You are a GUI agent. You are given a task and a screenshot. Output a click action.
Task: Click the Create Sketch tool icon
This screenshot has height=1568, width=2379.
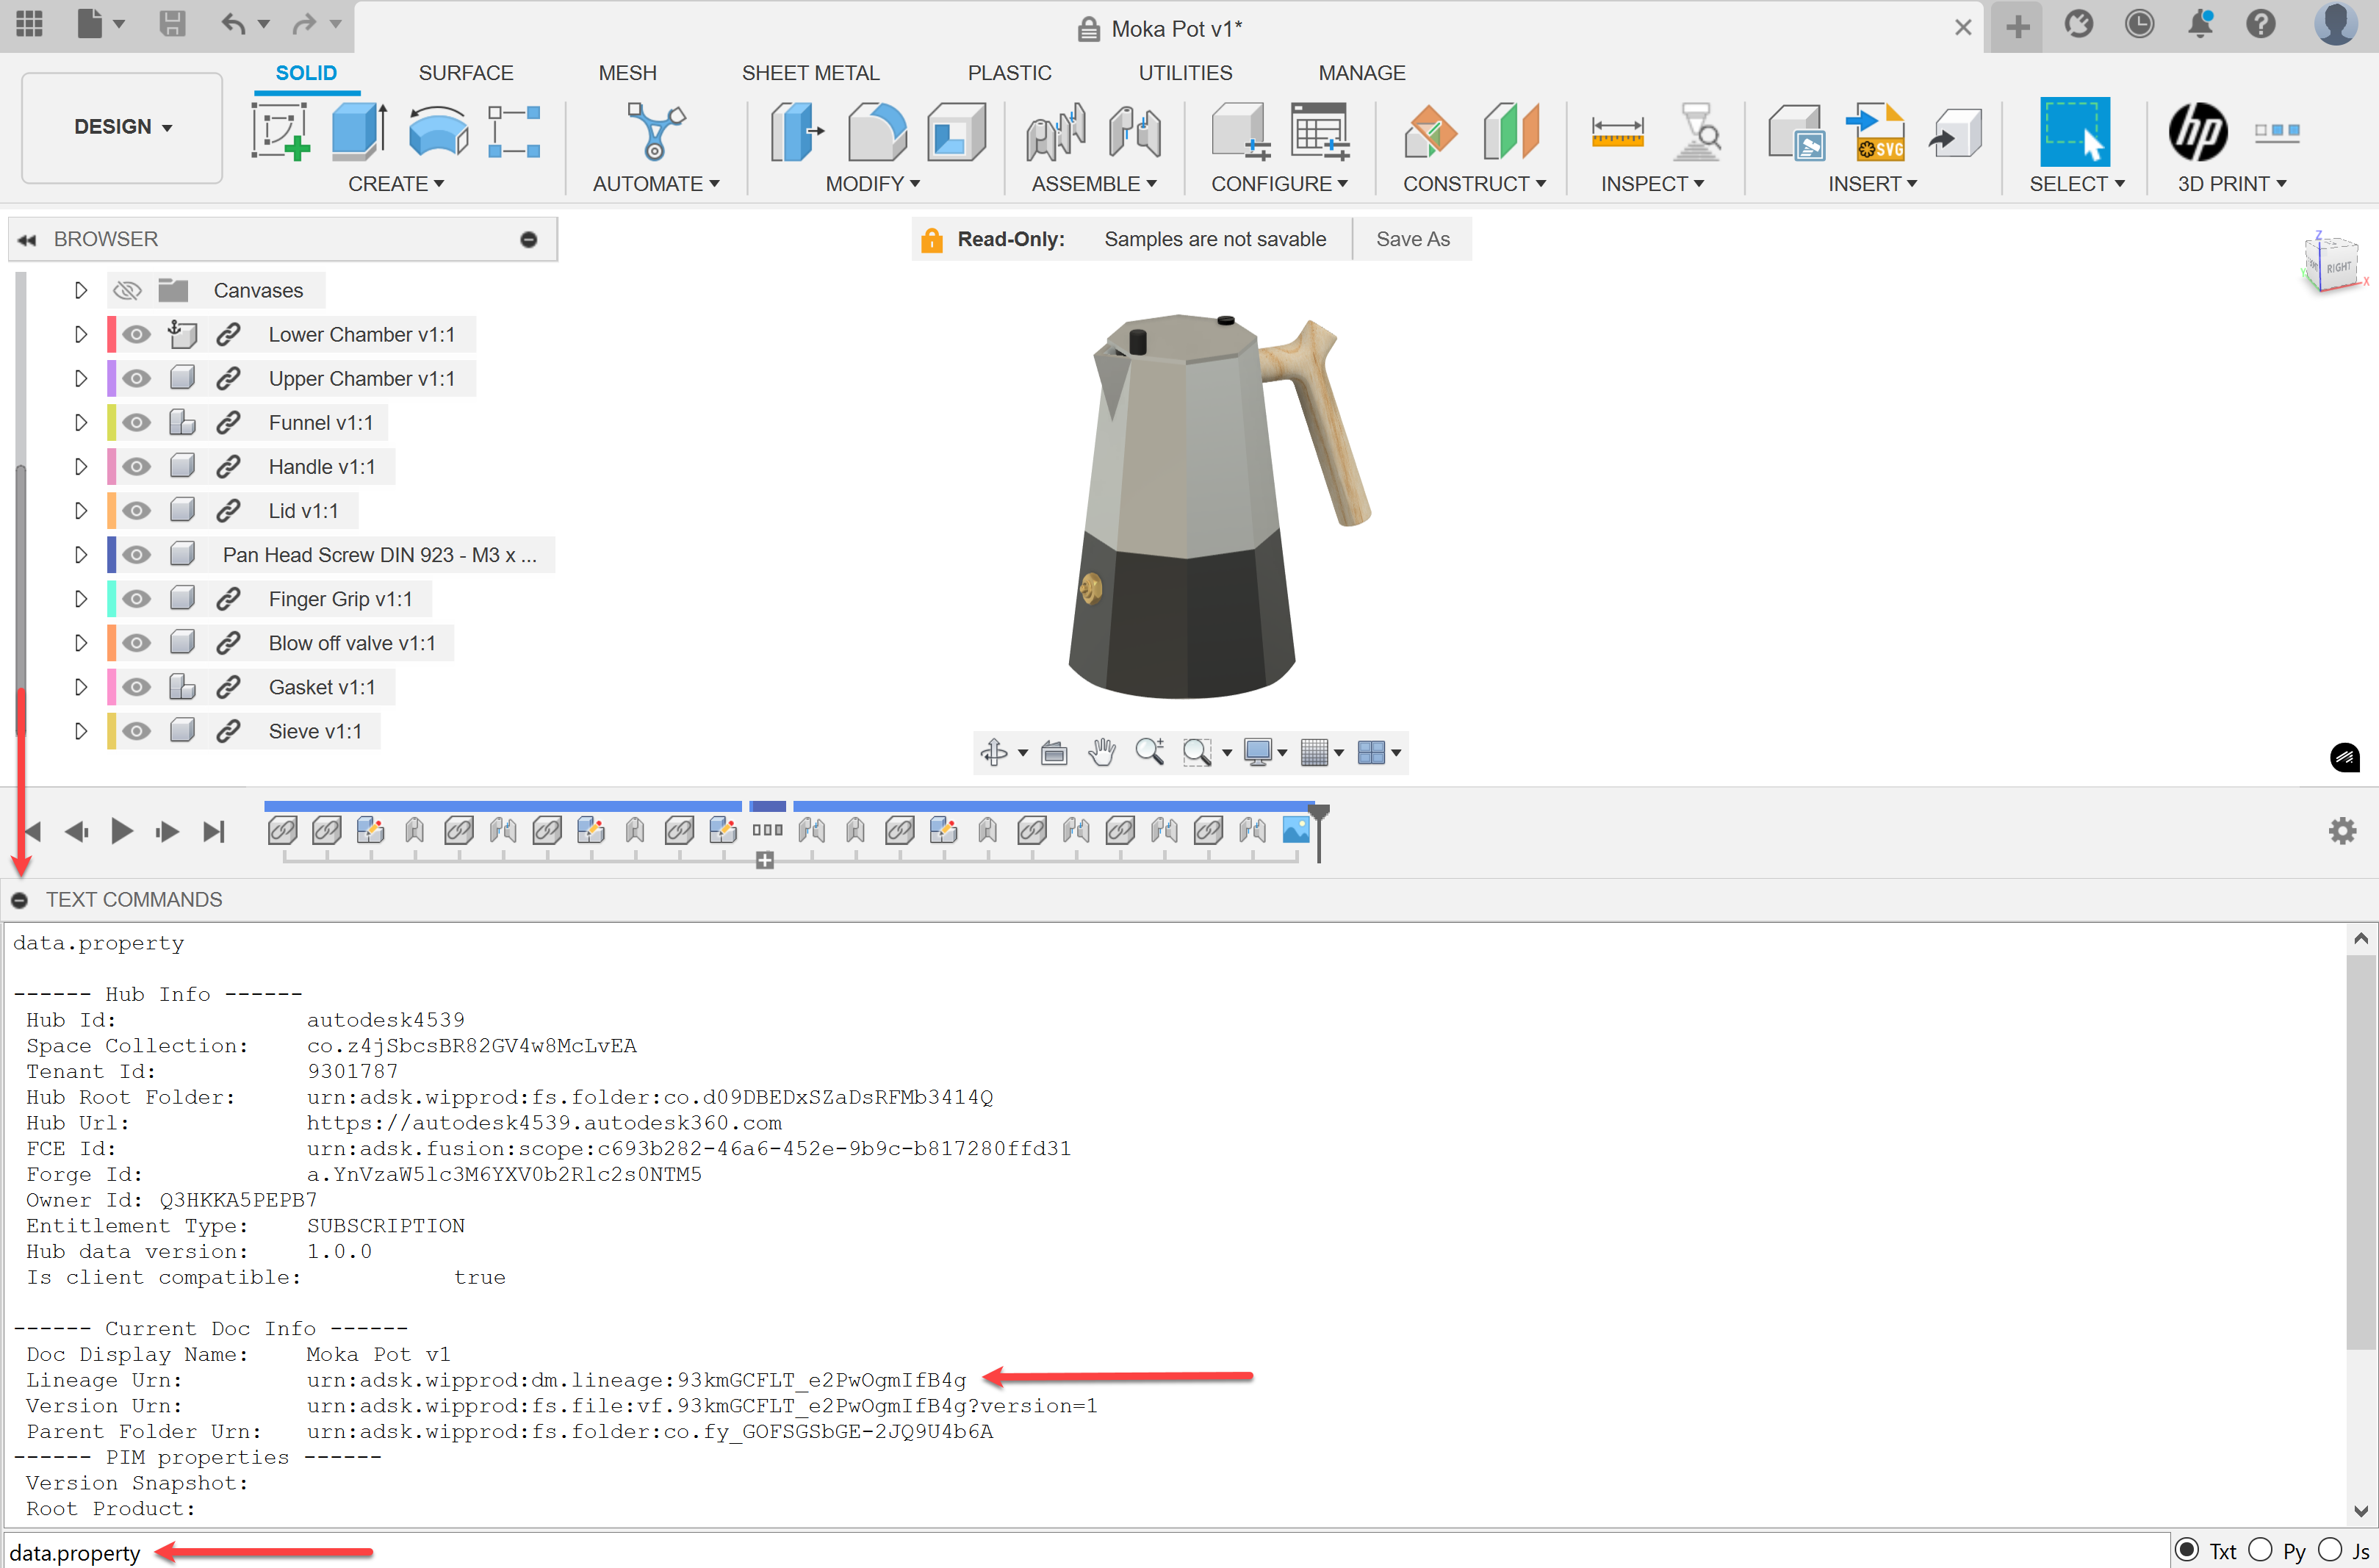(279, 131)
